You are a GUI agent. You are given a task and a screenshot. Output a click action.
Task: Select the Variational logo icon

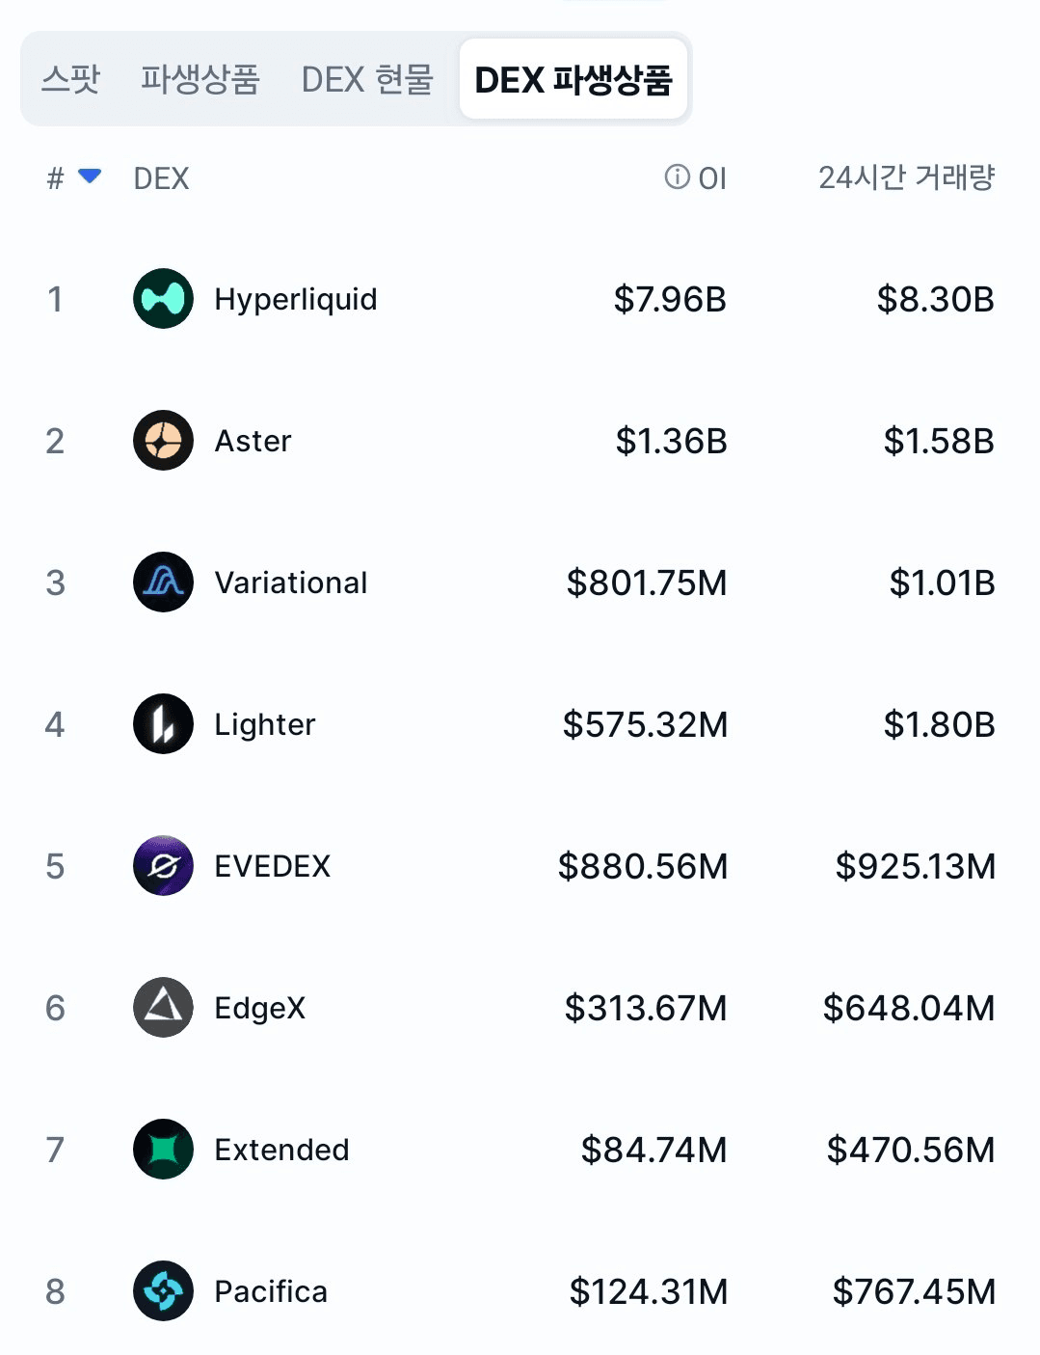(x=163, y=583)
